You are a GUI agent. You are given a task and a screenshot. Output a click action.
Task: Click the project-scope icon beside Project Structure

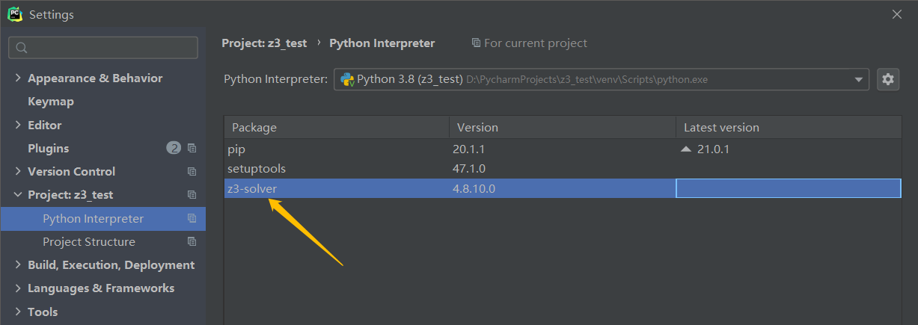click(x=192, y=242)
